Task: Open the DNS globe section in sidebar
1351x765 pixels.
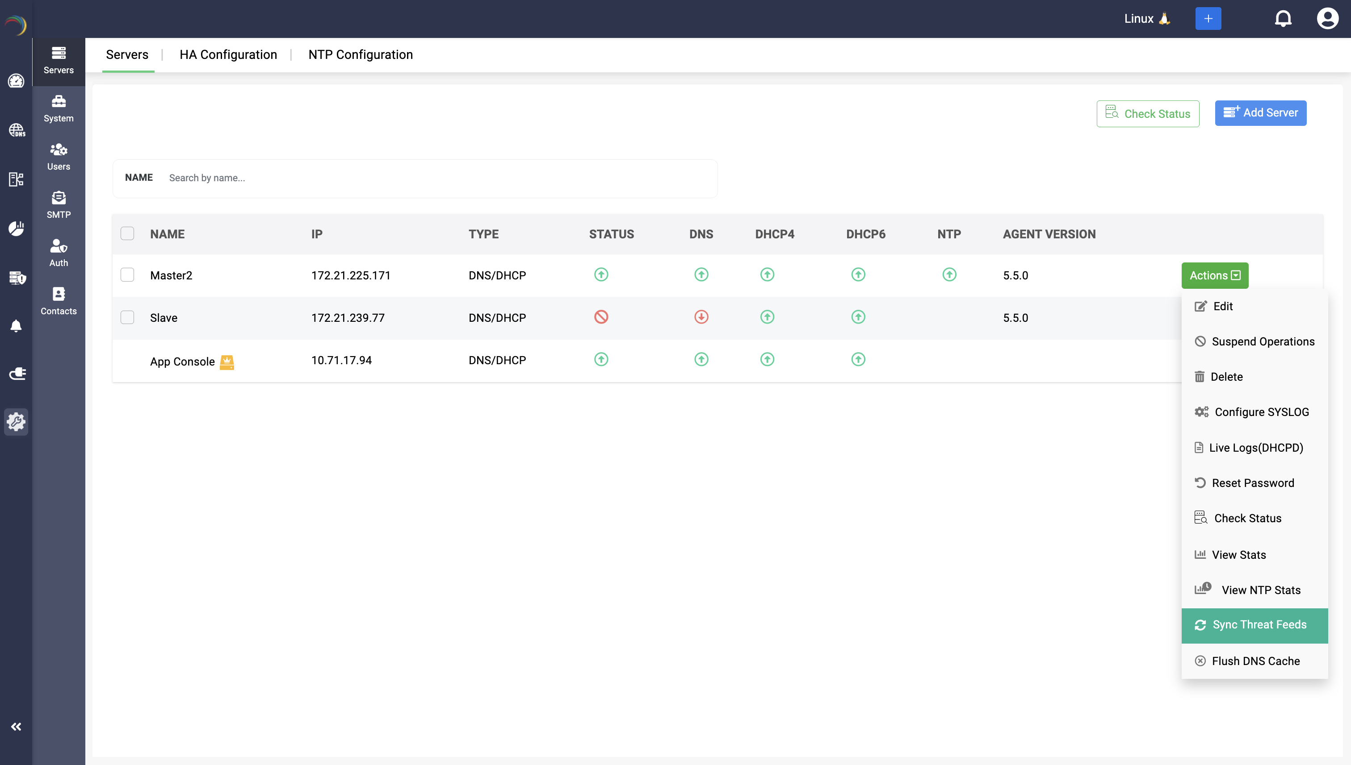Action: coord(16,131)
